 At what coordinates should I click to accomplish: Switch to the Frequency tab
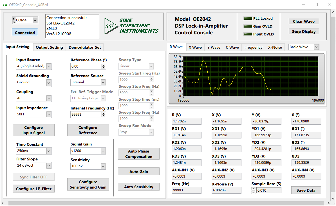254,47
